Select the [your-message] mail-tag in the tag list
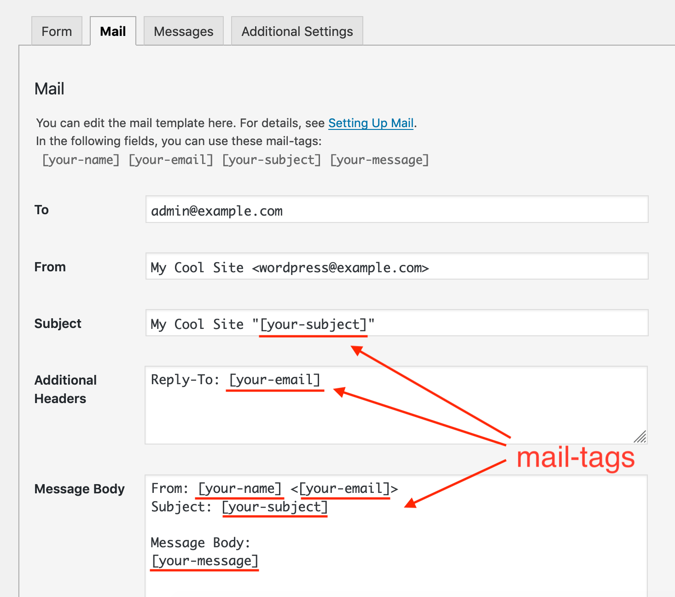This screenshot has width=675, height=597. pyautogui.click(x=379, y=160)
